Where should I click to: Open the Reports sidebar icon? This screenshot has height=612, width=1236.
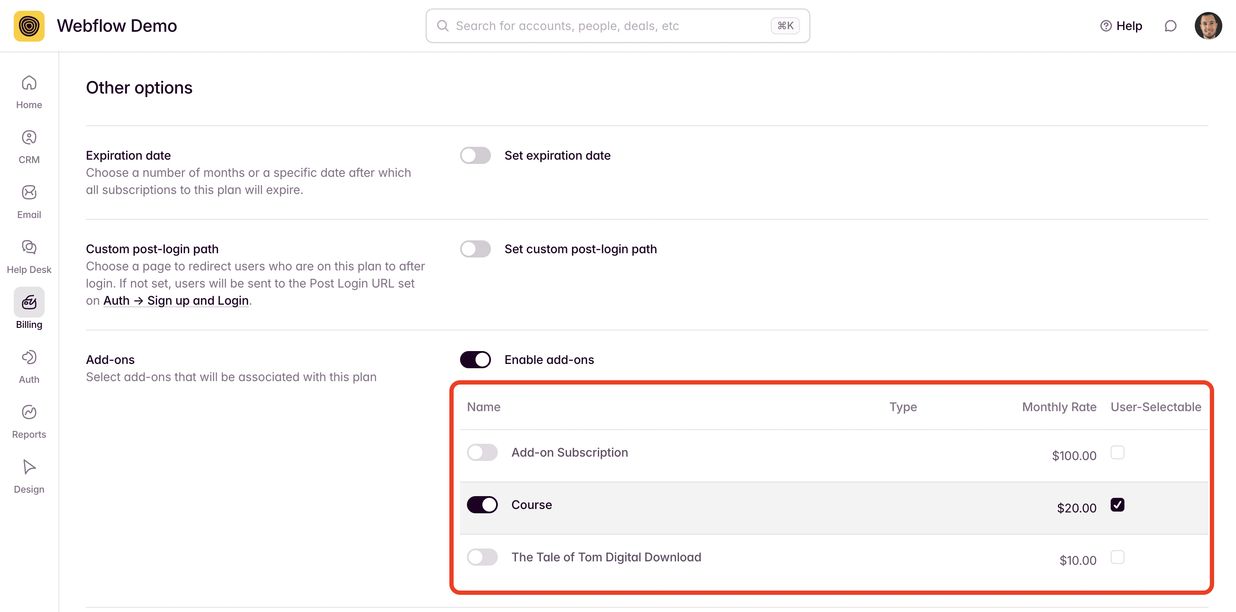pos(29,412)
